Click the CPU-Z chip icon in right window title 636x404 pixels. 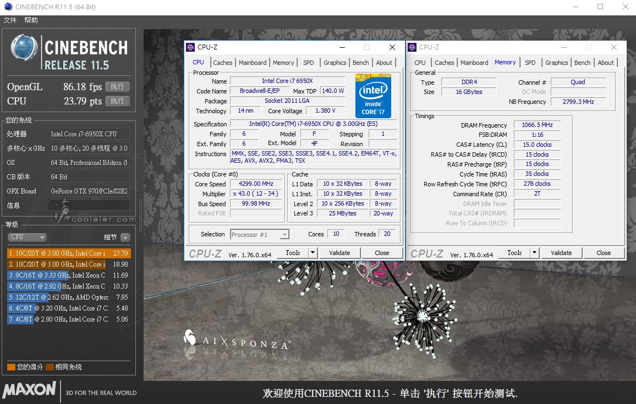click(x=412, y=47)
